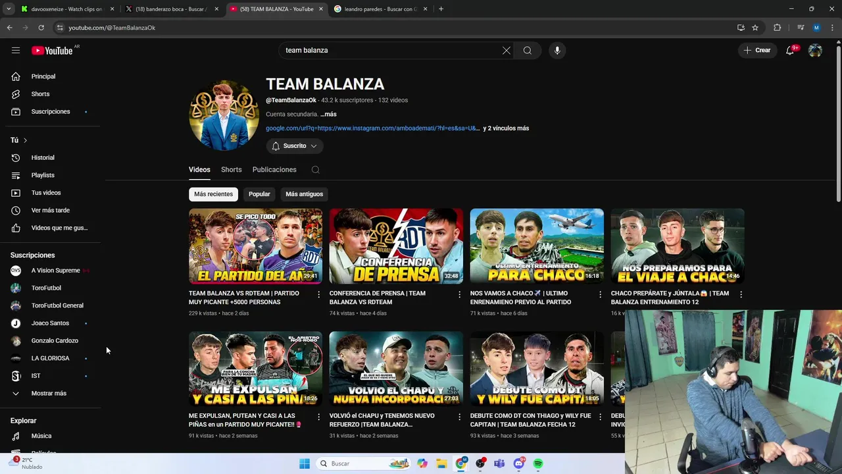The image size is (842, 474).
Task: Expand channel description with ...más
Action: tap(328, 114)
